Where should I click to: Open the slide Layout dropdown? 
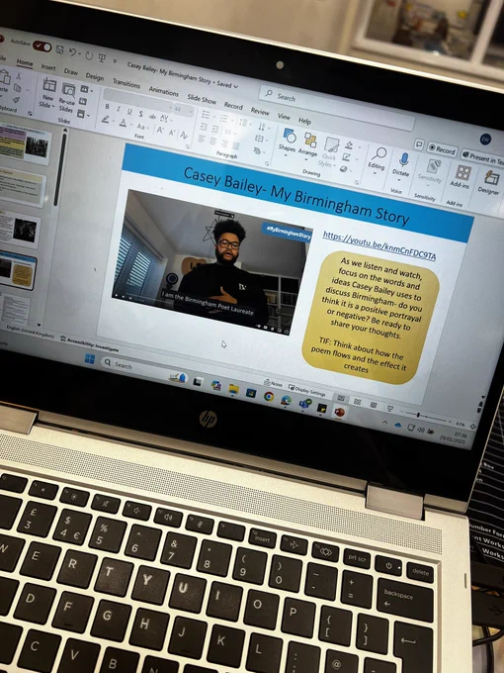[x=85, y=89]
